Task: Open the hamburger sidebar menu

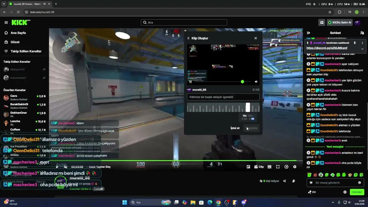Action: 6,22
